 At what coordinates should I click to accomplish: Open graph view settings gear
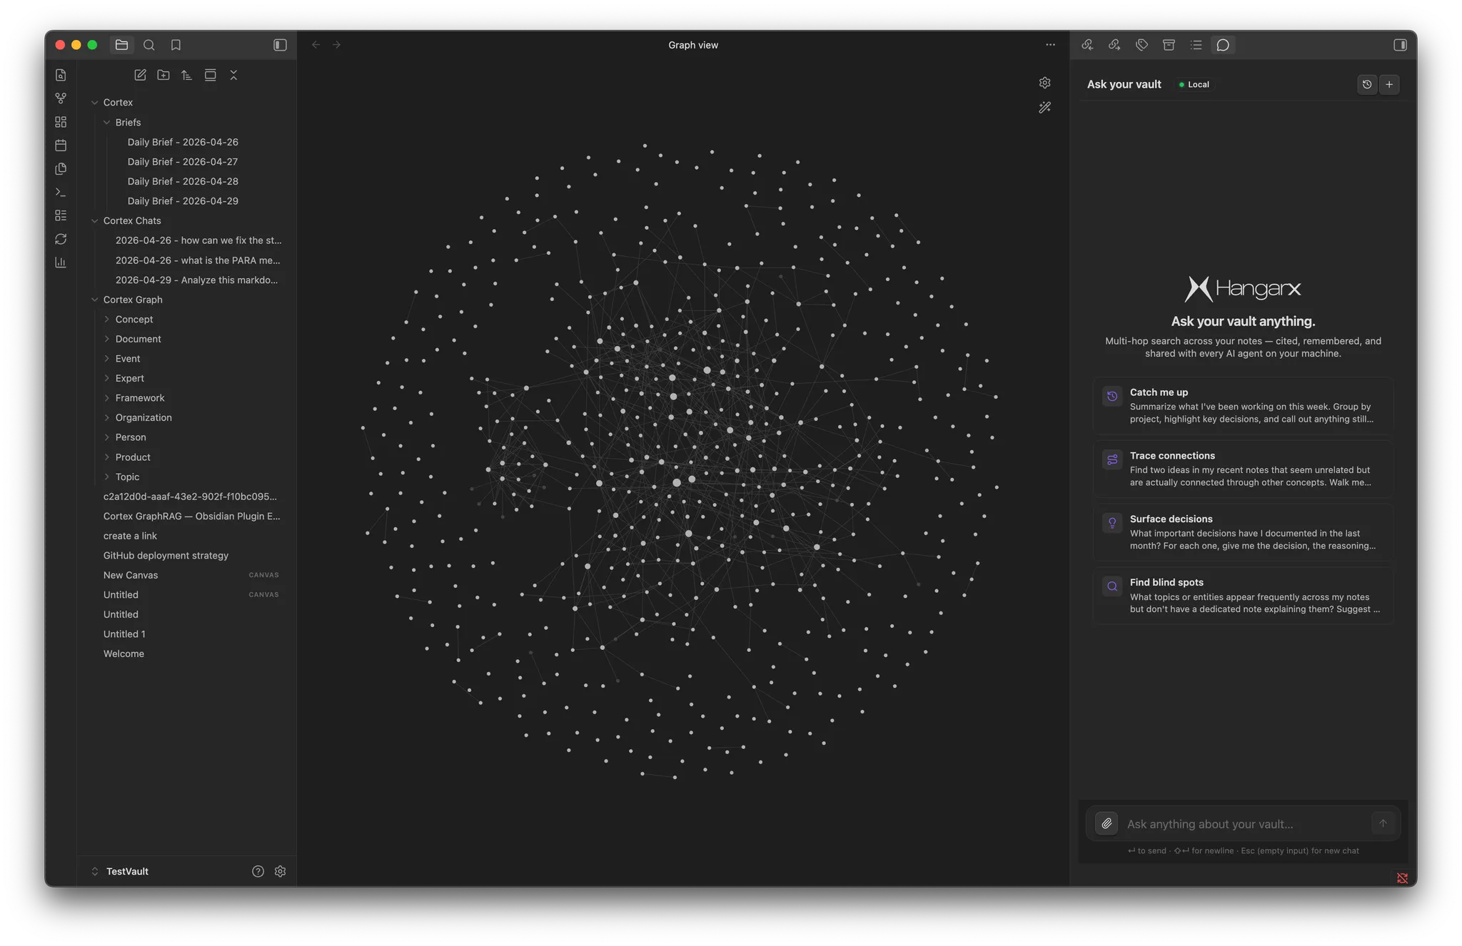click(1044, 83)
